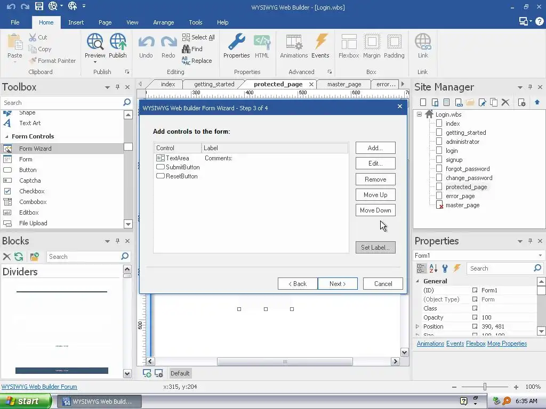The width and height of the screenshot is (546, 409).
Task: Switch to the Arrange ribbon tab
Action: [x=163, y=22]
